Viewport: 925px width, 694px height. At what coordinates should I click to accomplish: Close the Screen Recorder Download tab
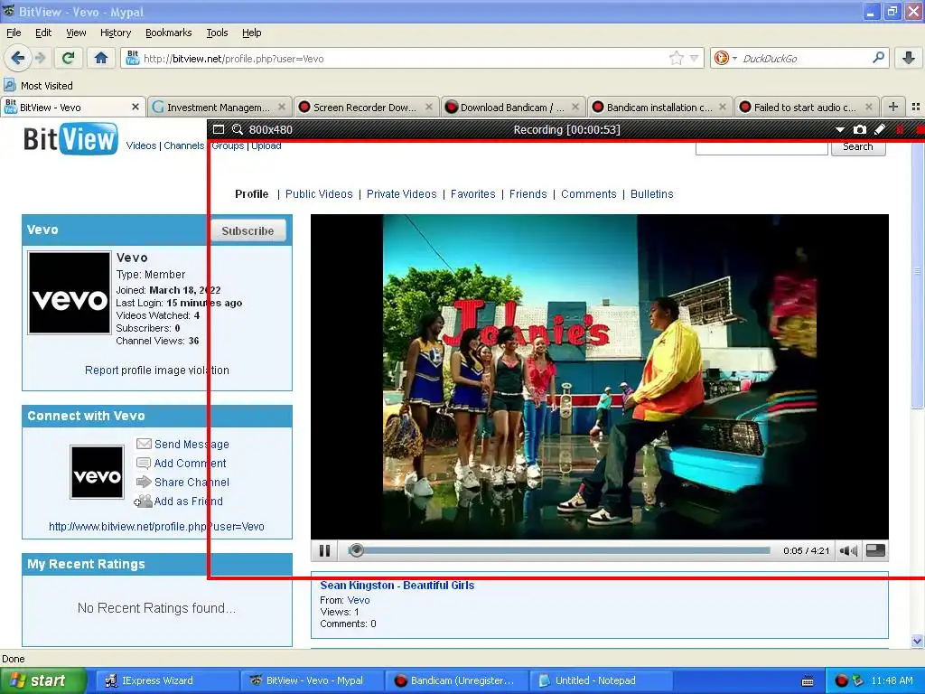(x=429, y=107)
